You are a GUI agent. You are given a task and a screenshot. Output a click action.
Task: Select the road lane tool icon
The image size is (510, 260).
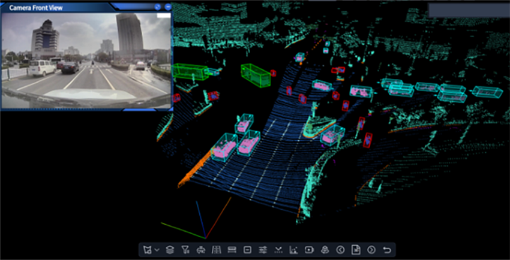pyautogui.click(x=216, y=250)
